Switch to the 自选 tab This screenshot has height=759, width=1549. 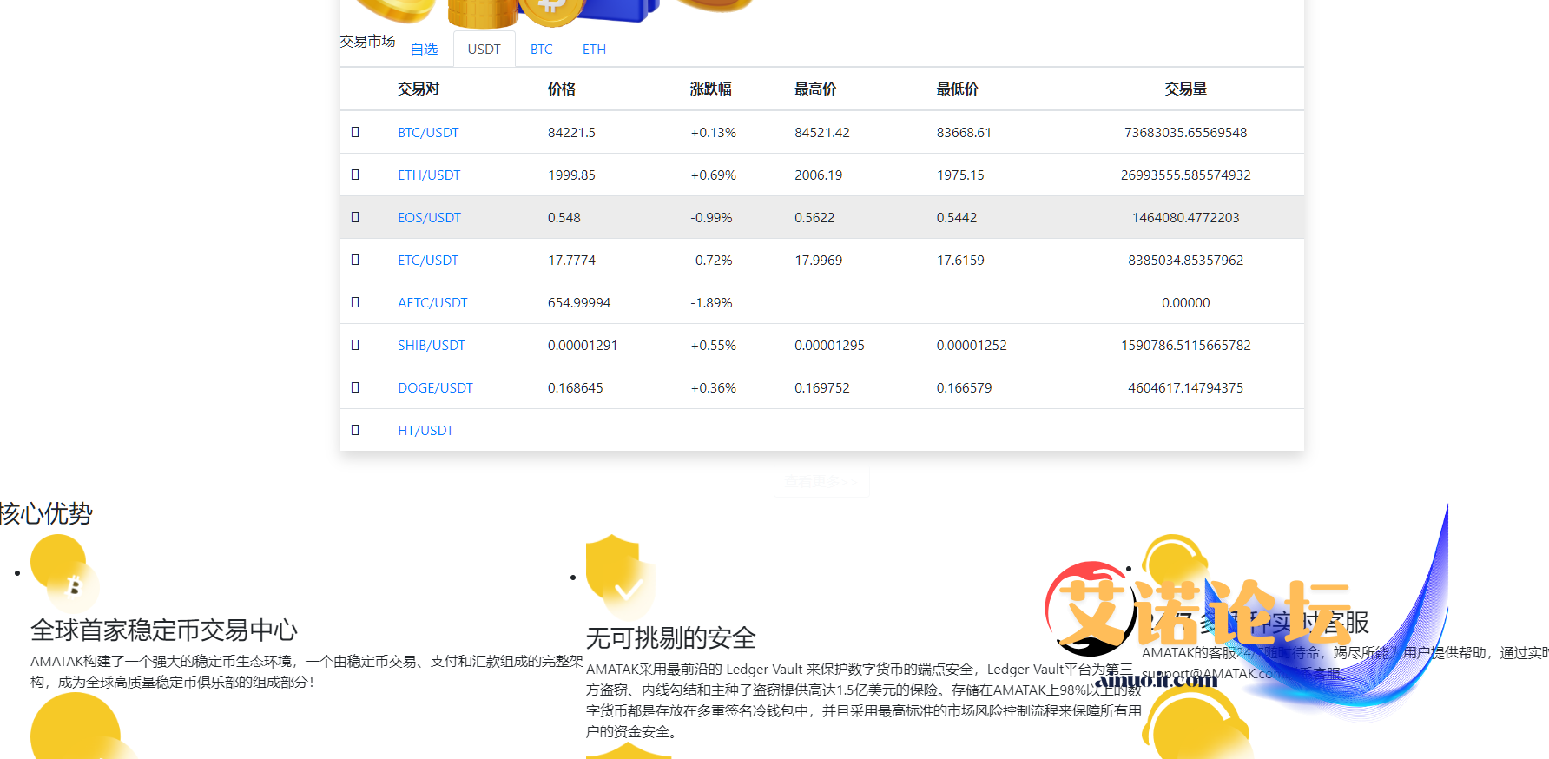click(x=425, y=49)
